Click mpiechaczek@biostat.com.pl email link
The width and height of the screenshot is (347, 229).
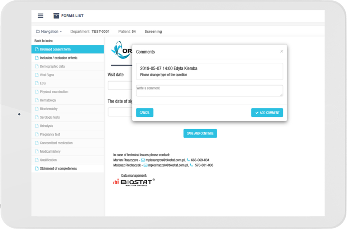click(x=168, y=165)
